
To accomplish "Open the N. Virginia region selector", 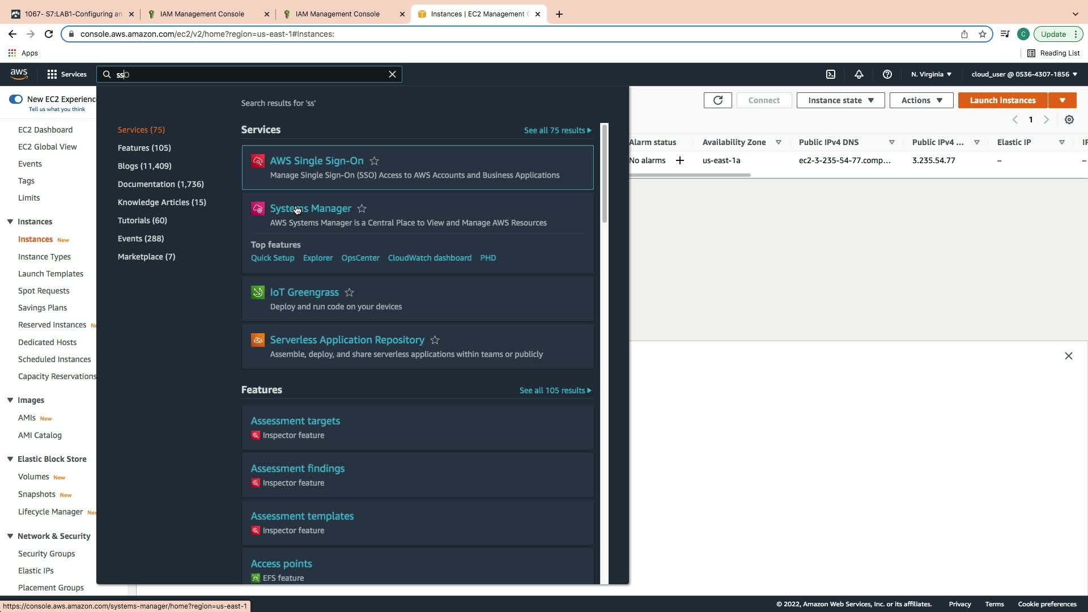I will pyautogui.click(x=931, y=74).
